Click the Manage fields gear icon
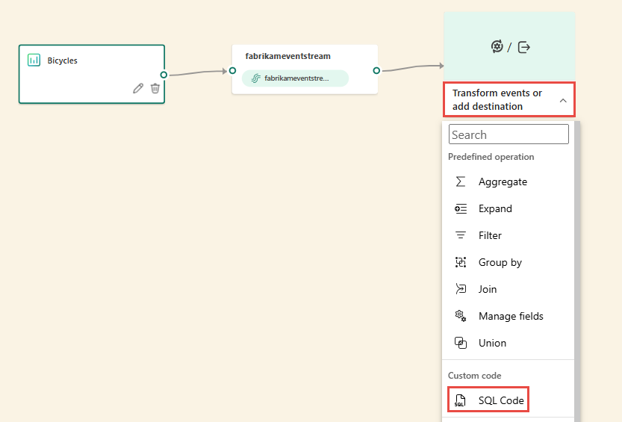Viewport: 622px width, 422px height. click(461, 316)
